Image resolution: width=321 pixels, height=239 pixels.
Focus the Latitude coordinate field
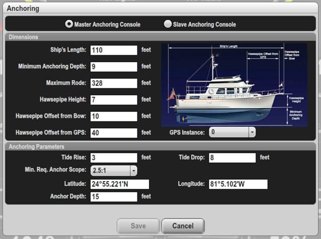click(x=120, y=184)
